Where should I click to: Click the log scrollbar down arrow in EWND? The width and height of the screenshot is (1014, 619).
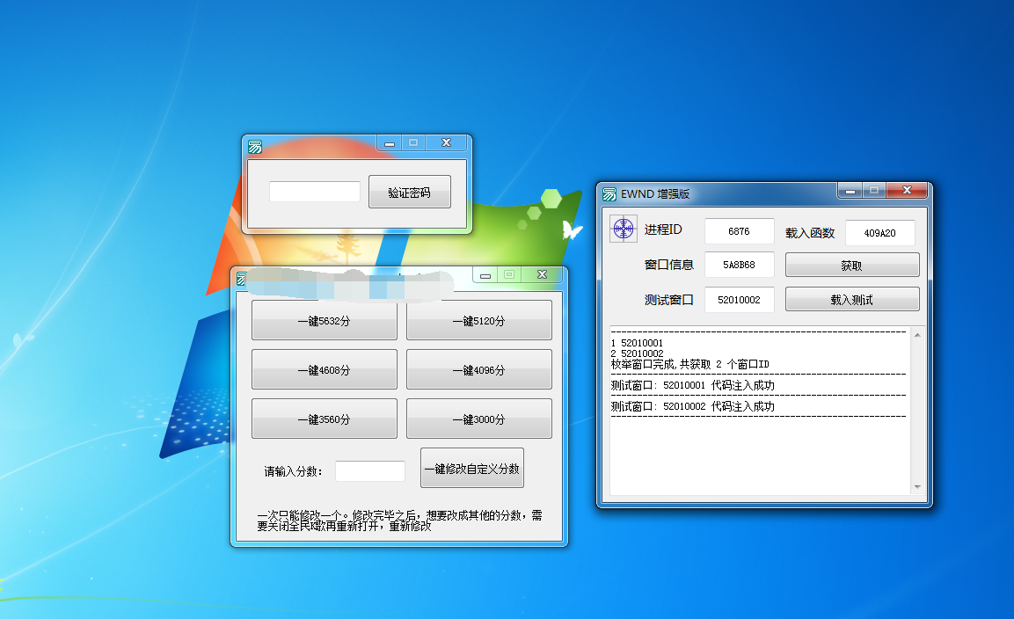[917, 487]
